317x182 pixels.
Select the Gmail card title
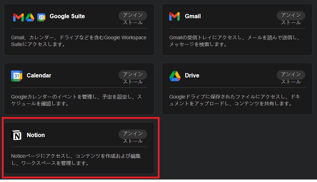point(193,16)
